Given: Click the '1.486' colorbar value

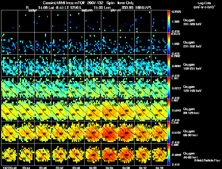Looking at the screenshot, I should (175, 145).
